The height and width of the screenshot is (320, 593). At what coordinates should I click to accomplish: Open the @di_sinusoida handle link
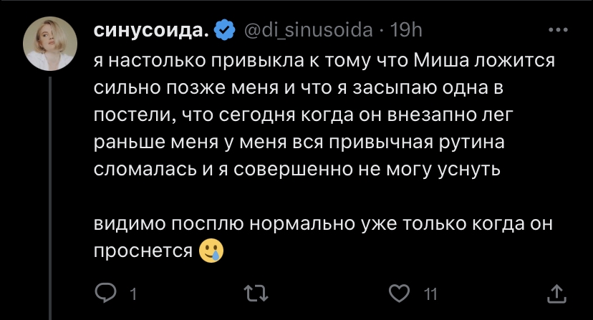pos(309,31)
